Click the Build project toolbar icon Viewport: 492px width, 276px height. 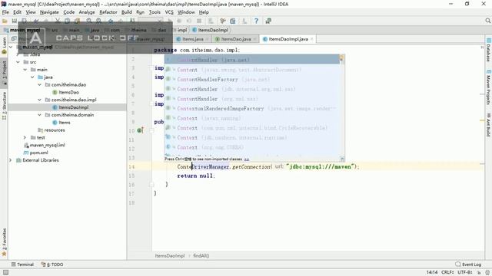pyautogui.click(x=133, y=21)
